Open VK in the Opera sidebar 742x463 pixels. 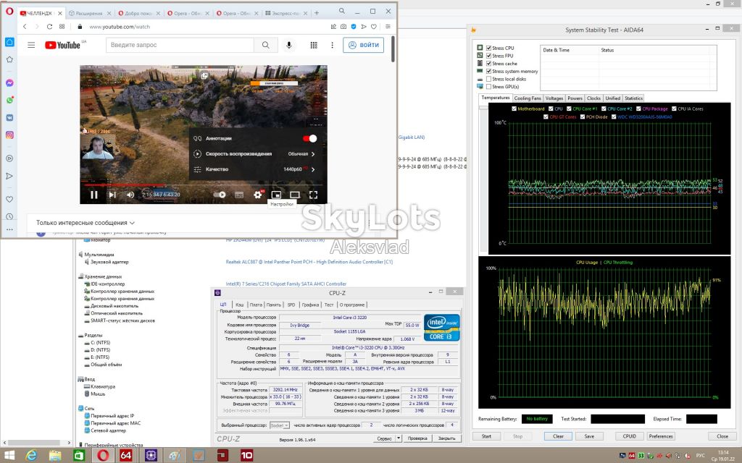[9, 118]
